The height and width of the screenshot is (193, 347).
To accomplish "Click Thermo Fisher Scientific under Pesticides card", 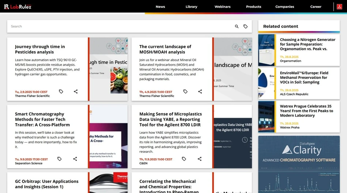I will (32, 96).
